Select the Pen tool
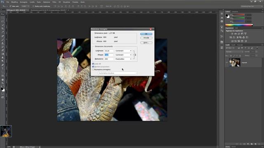This screenshot has width=264, height=148. 2,65
